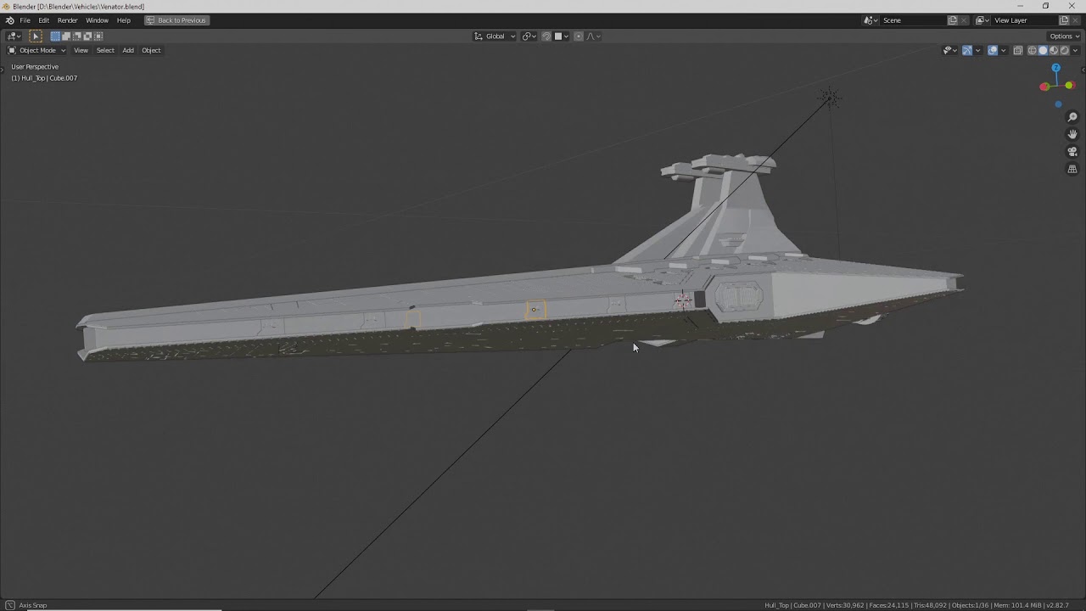This screenshot has height=611, width=1086.
Task: Open the shading options dropdown arrow
Action: [1075, 50]
